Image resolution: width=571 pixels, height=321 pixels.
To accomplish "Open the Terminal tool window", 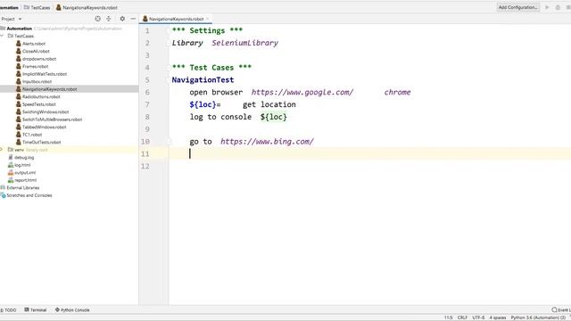I will coord(36,310).
